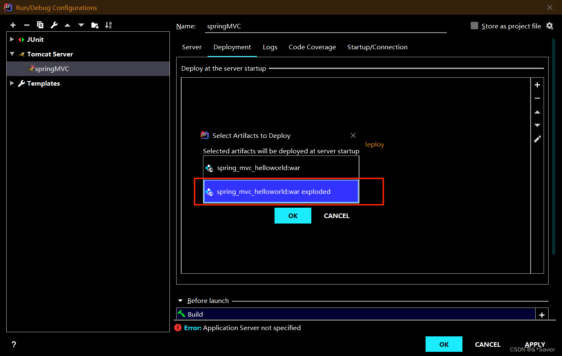Choose spring_mvc_helloworld:war exploded artifact
The image size is (562, 356).
281,191
